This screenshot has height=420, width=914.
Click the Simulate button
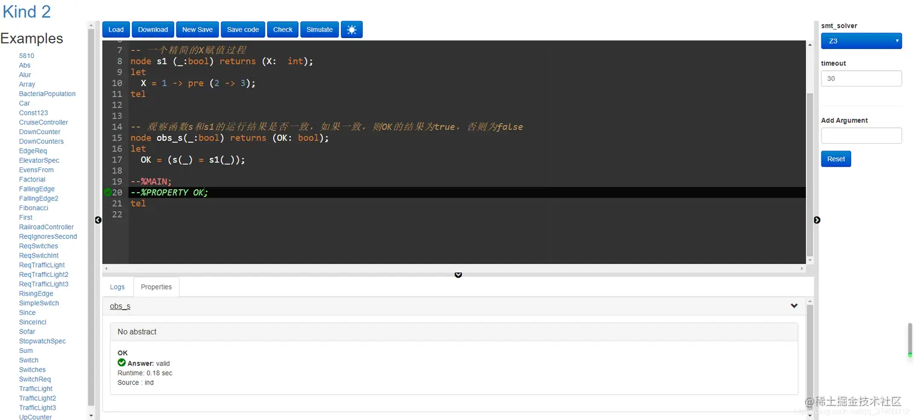[320, 30]
